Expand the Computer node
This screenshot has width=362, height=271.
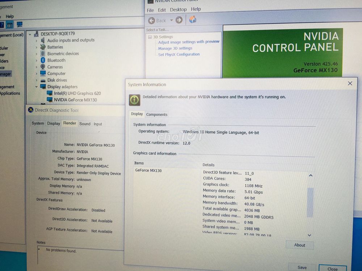pyautogui.click(x=36, y=74)
